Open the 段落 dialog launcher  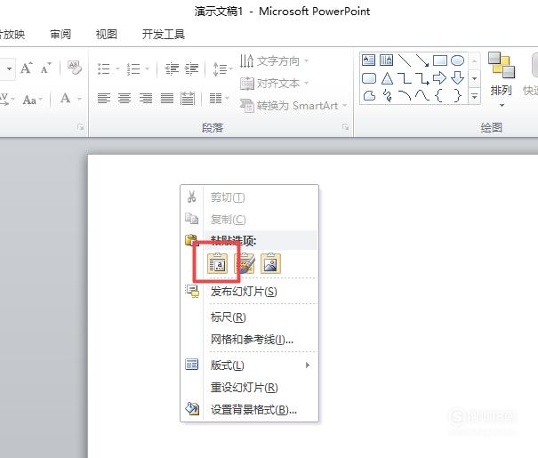[x=345, y=127]
